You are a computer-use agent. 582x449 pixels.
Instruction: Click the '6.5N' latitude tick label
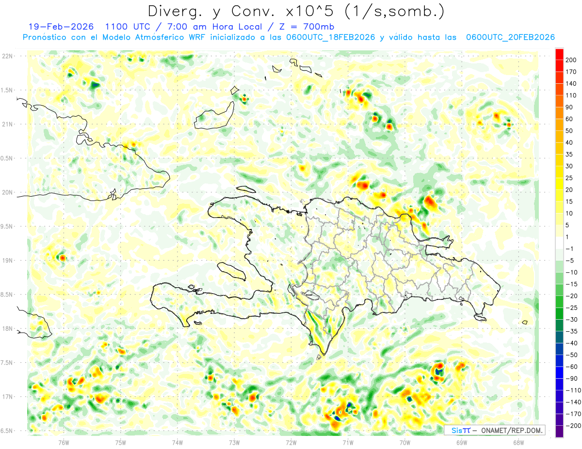click(7, 431)
